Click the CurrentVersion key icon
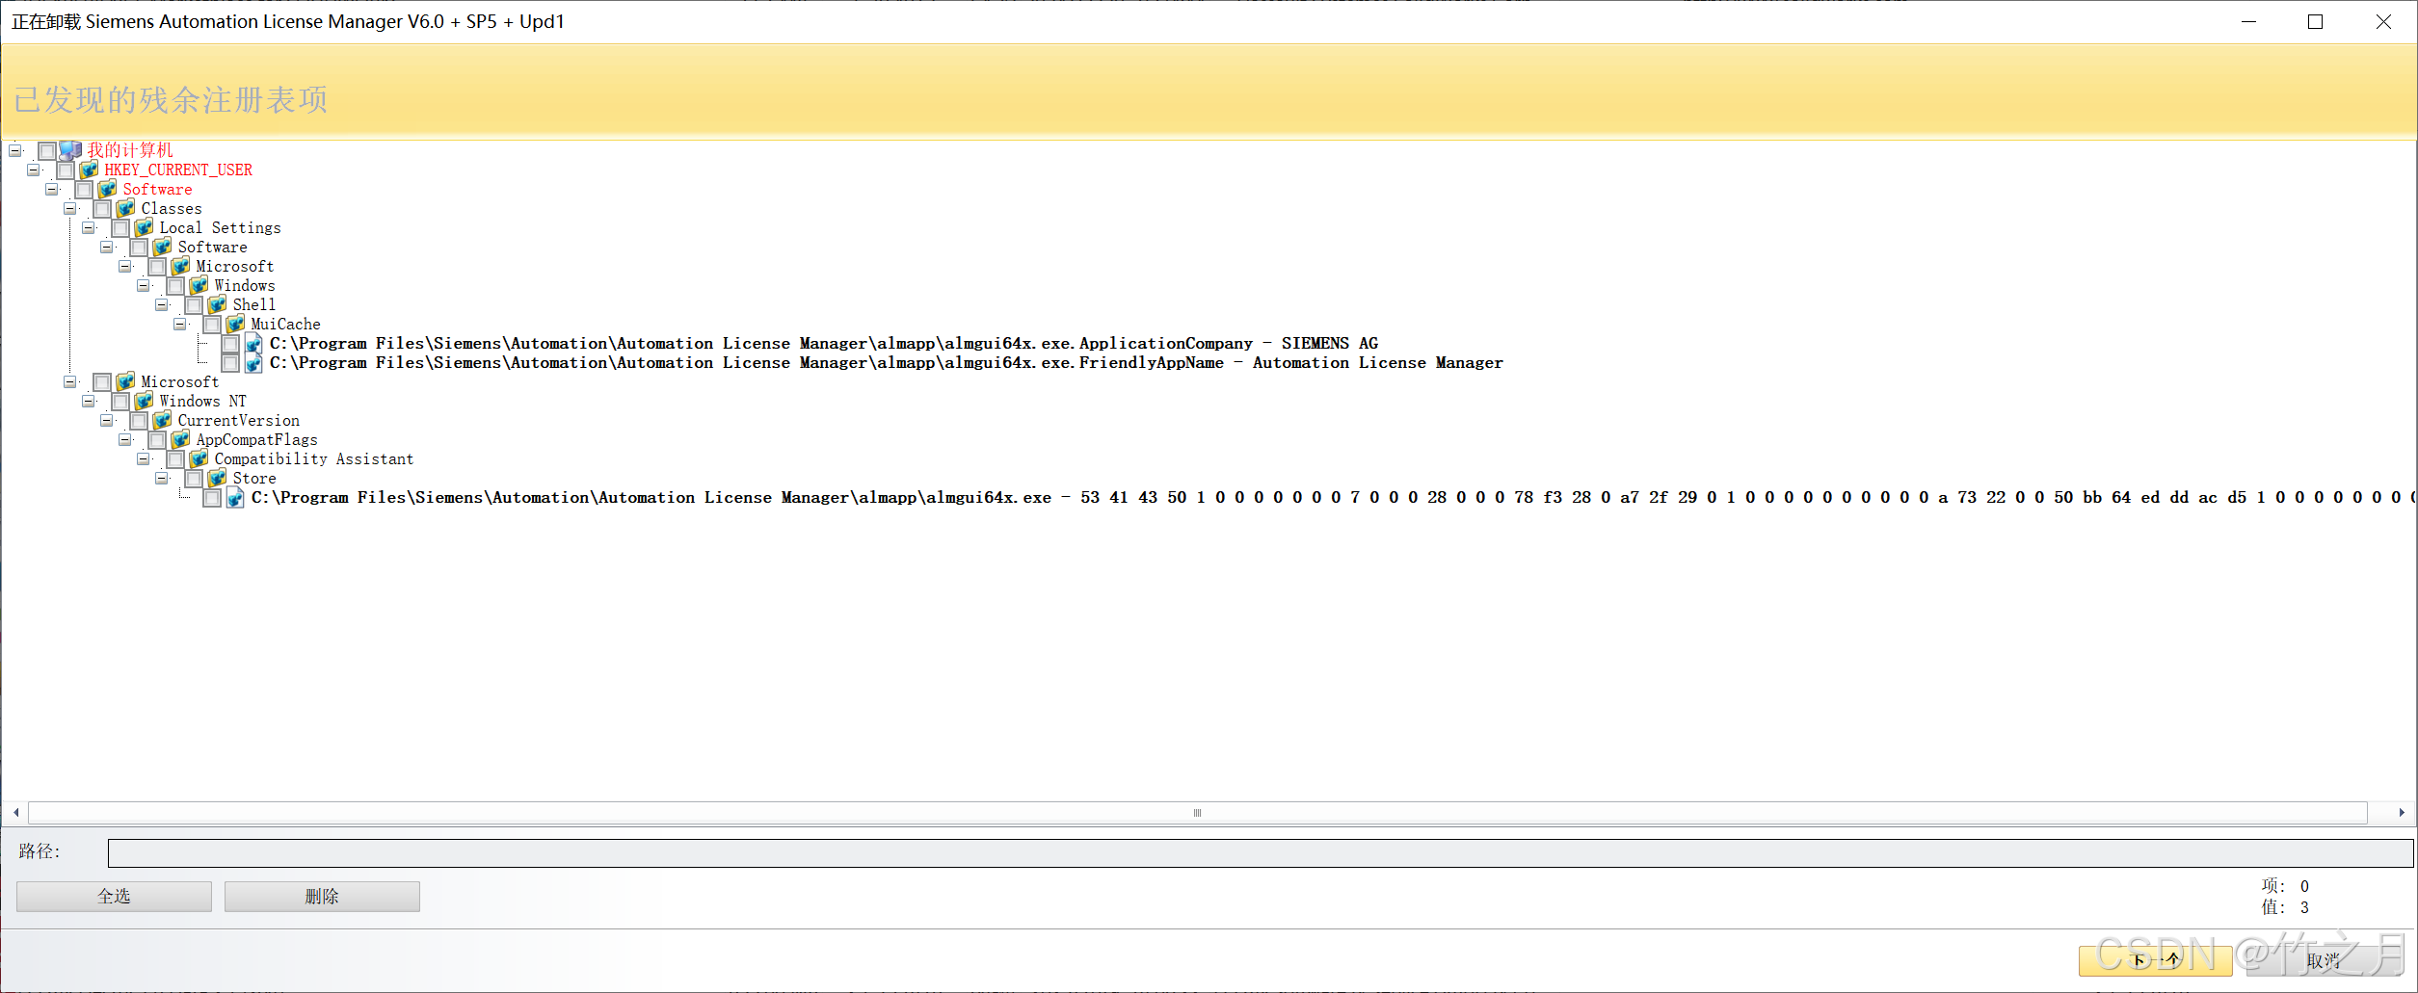 [162, 420]
